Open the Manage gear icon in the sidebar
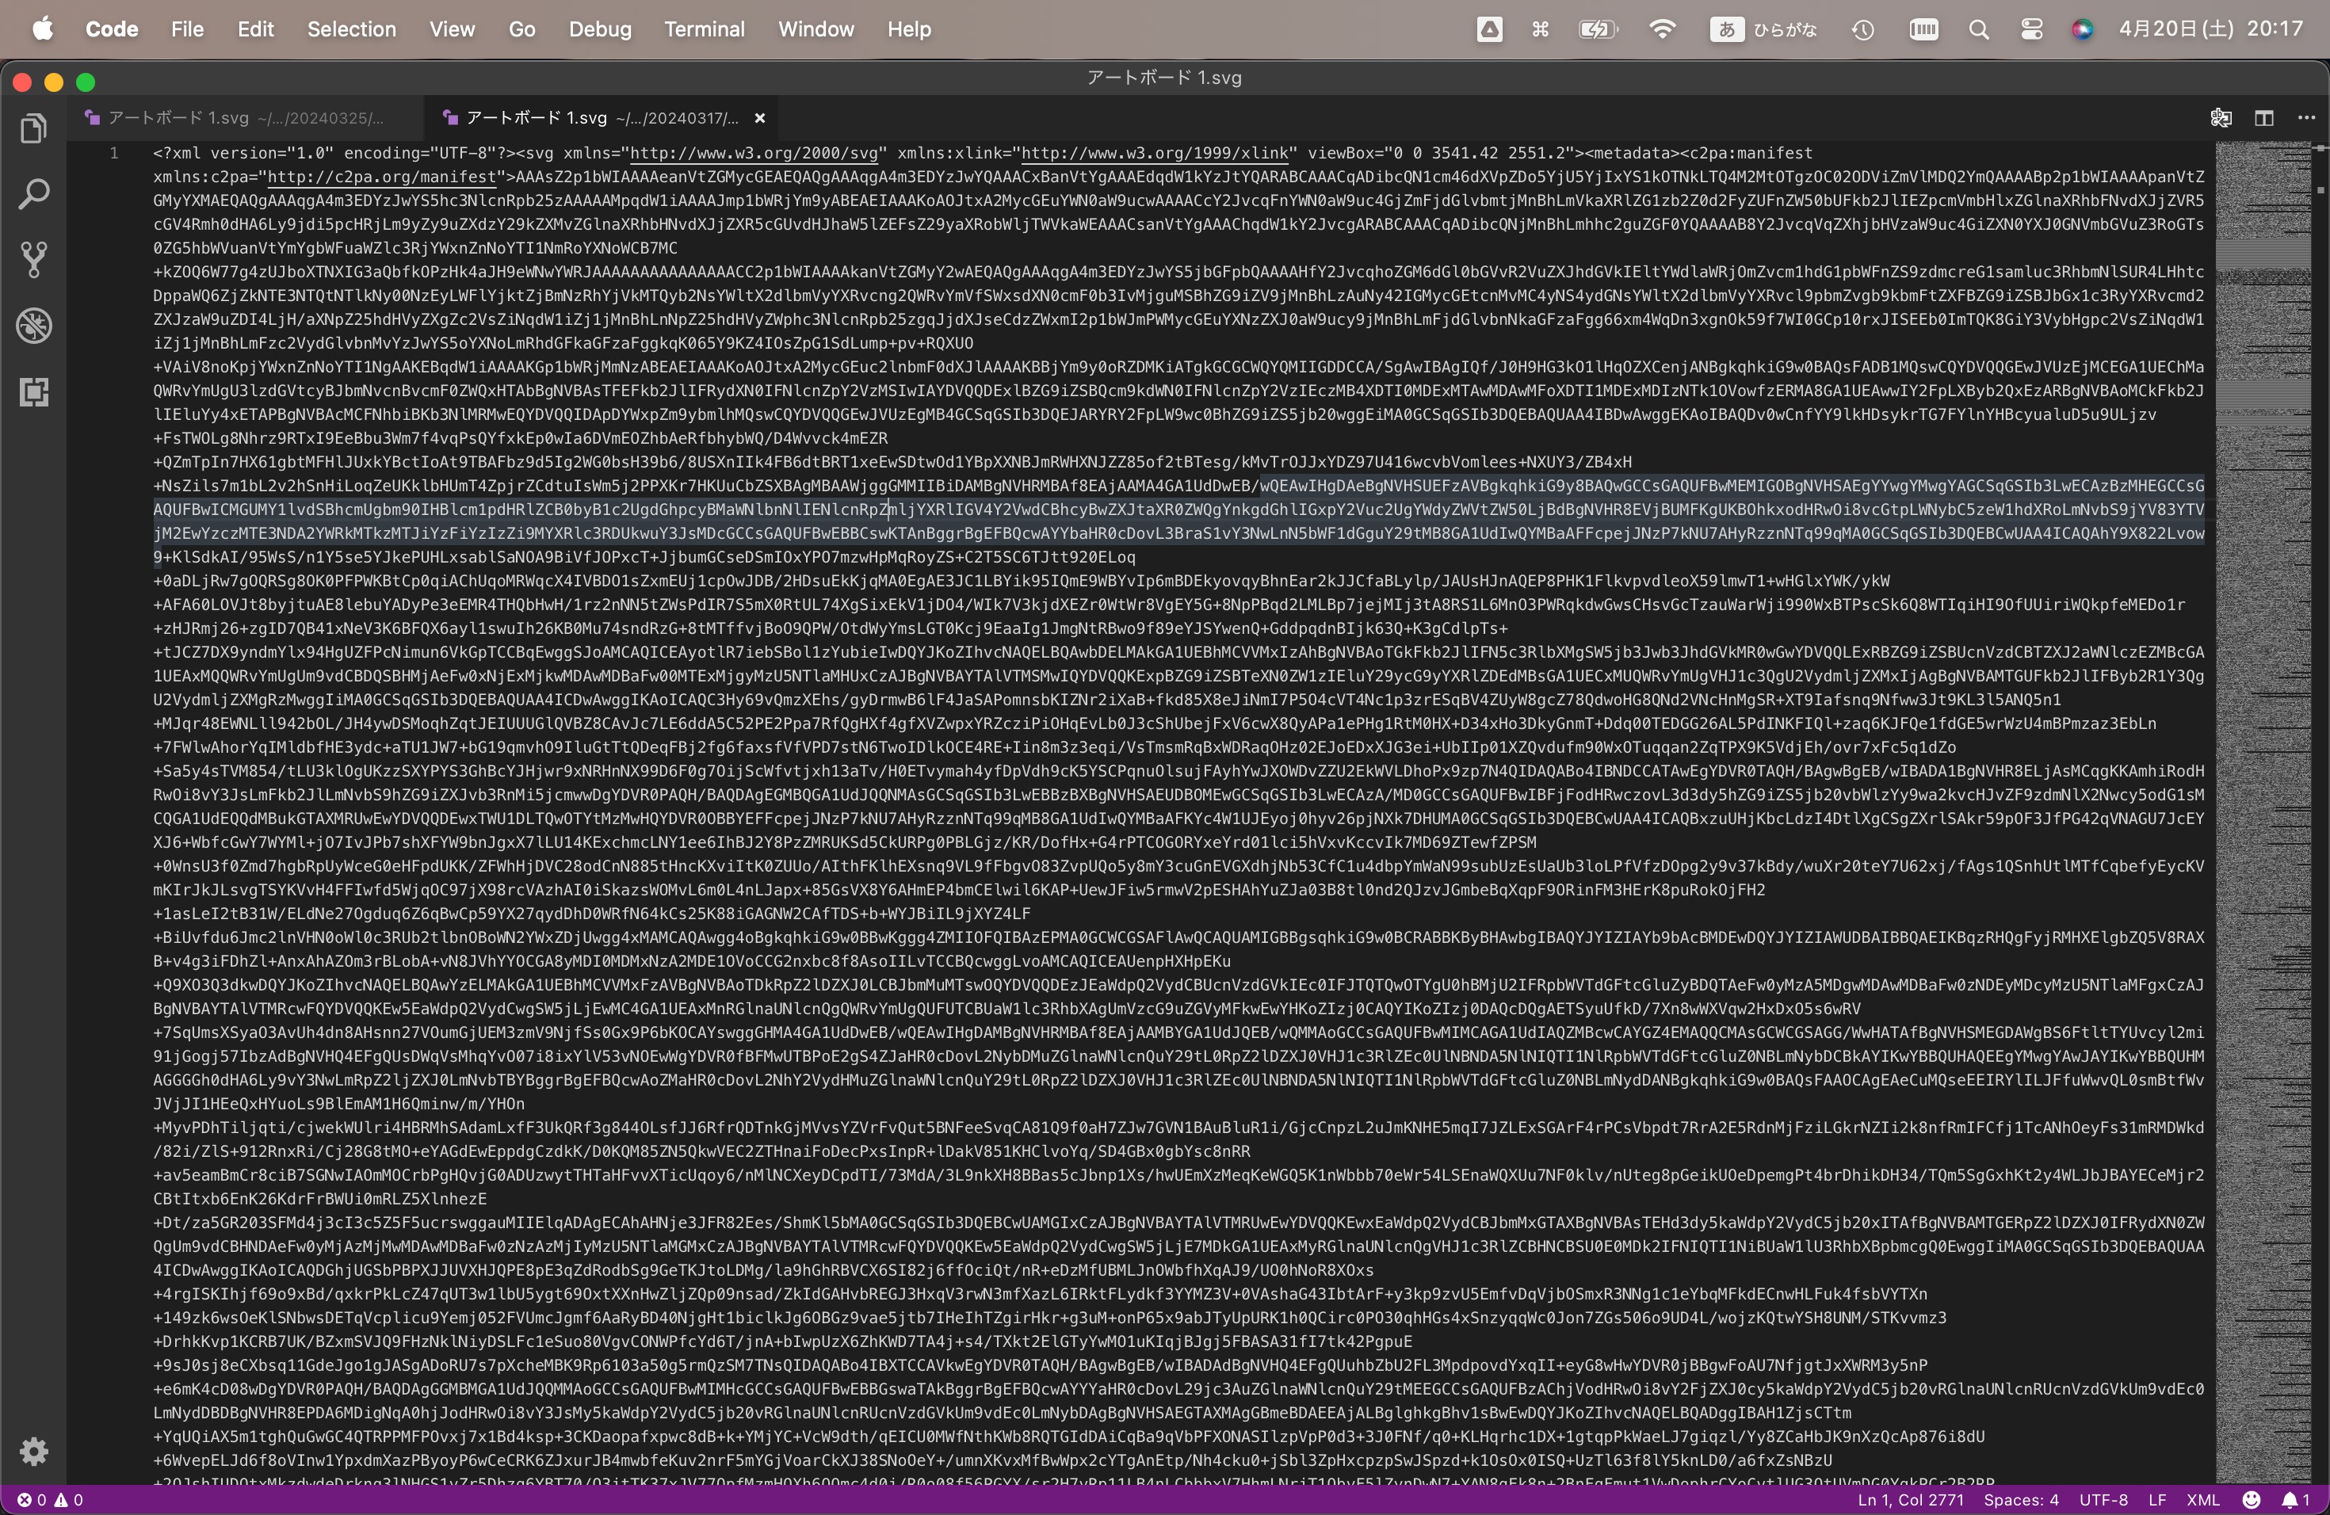This screenshot has width=2330, height=1515. (x=33, y=1450)
